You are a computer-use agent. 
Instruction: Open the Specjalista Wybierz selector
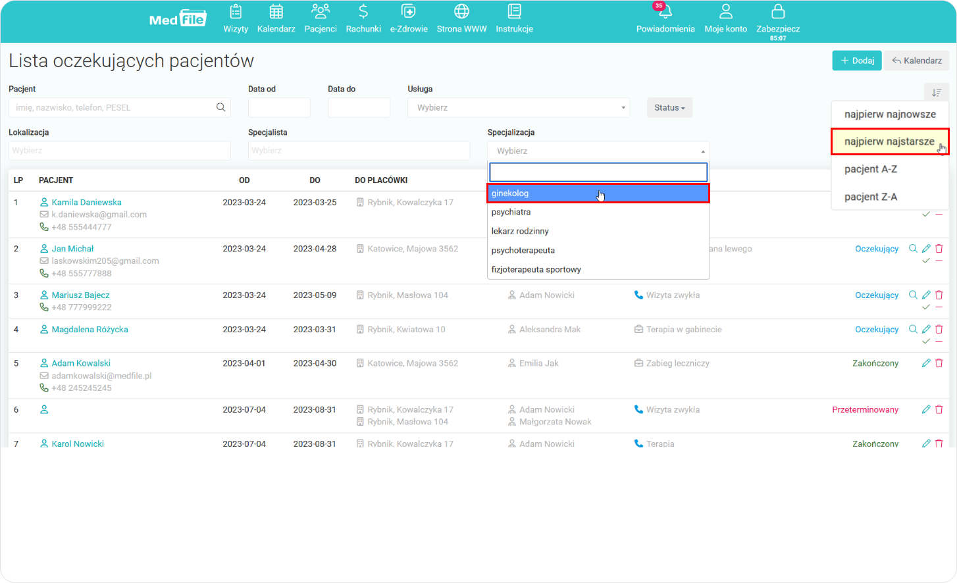[x=359, y=151]
